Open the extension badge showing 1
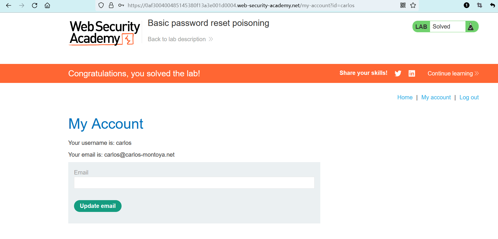 click(x=467, y=5)
